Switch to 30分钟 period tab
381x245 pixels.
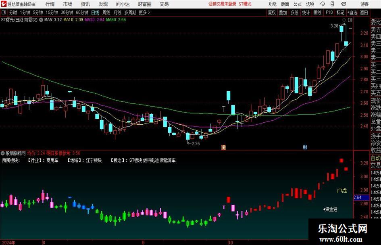tap(67, 12)
